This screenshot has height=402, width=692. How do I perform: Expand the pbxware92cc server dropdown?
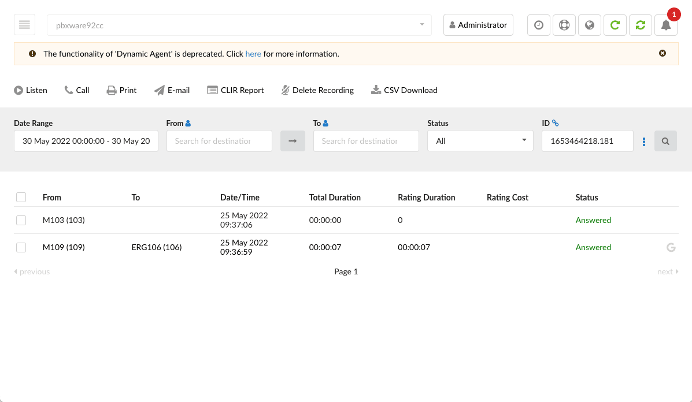click(x=239, y=25)
